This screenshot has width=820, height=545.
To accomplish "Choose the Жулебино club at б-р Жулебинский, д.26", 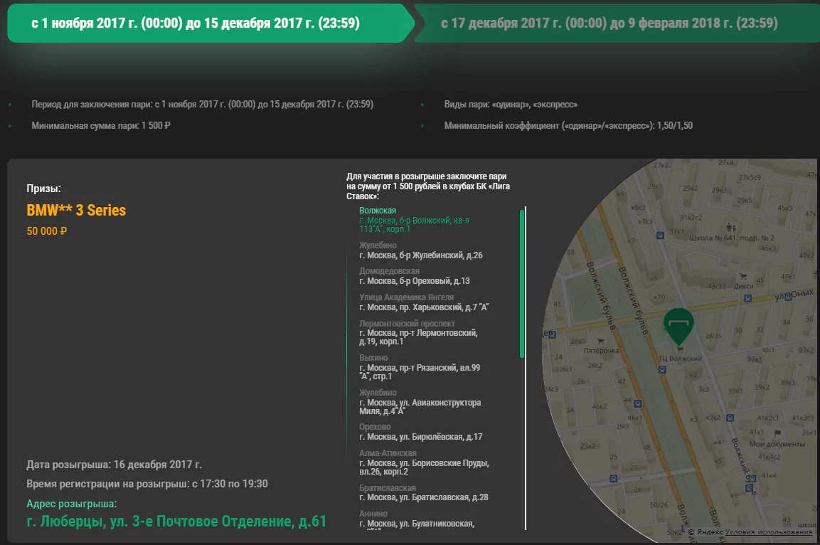I will click(421, 250).
